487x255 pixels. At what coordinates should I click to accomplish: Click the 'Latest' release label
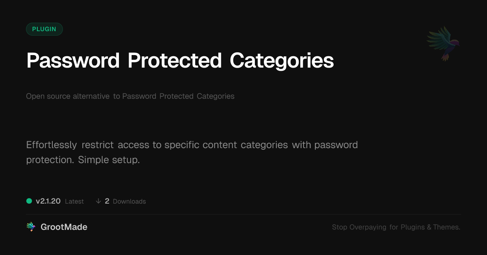tap(74, 202)
